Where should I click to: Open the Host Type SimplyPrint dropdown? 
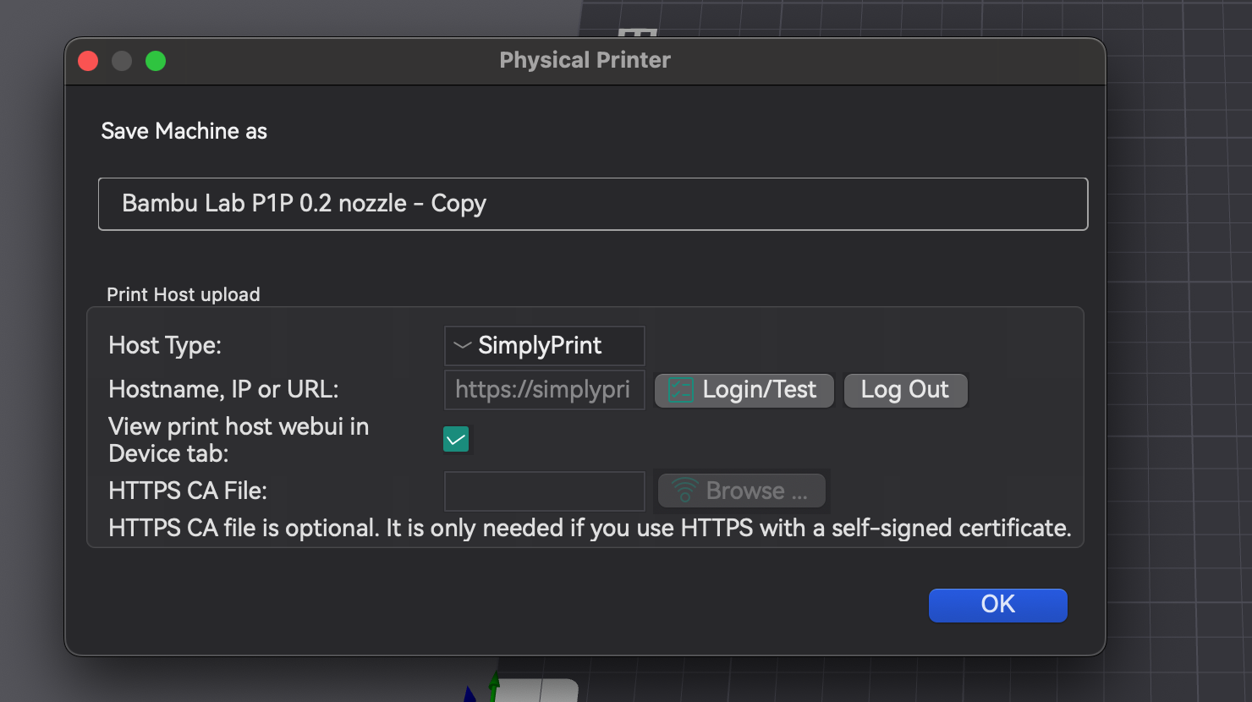coord(545,346)
